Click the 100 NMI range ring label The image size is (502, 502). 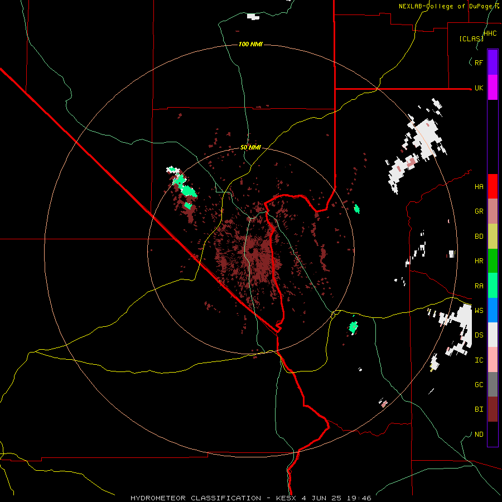250,44
